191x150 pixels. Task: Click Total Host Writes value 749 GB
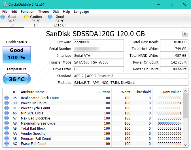(174, 49)
